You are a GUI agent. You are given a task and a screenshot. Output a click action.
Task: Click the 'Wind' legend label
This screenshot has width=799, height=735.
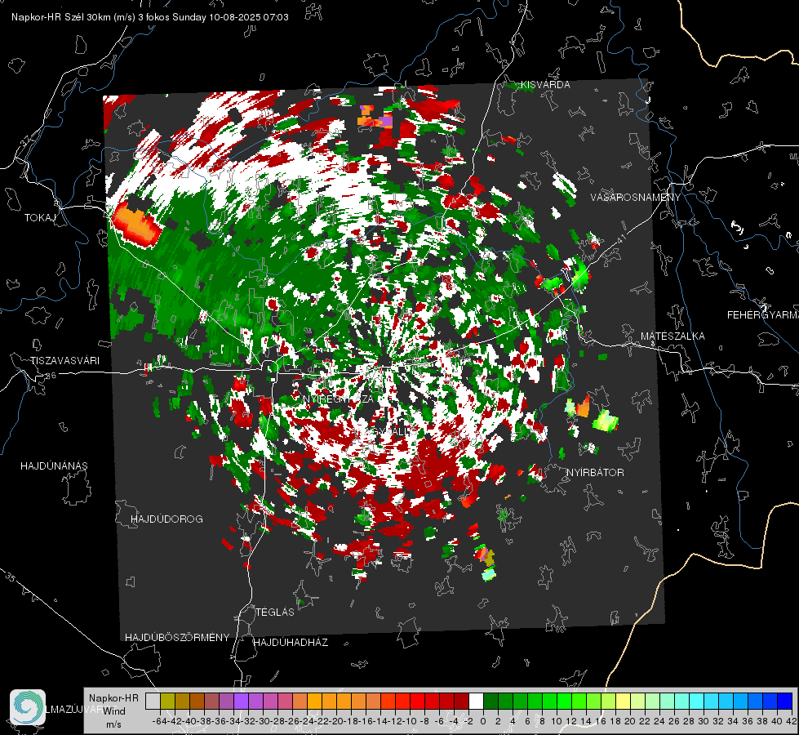click(x=114, y=711)
